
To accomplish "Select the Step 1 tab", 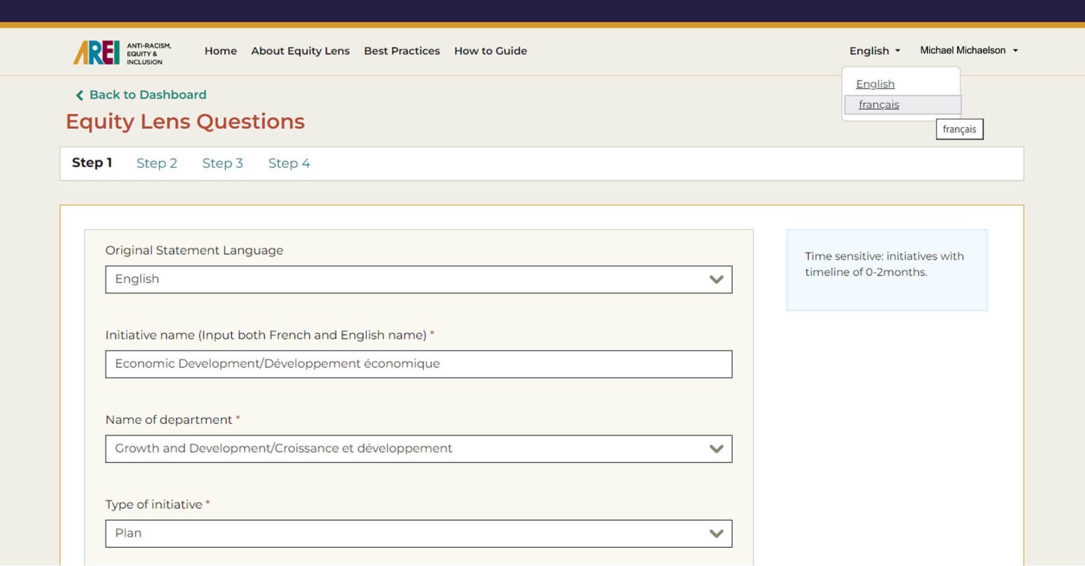I will click(92, 163).
